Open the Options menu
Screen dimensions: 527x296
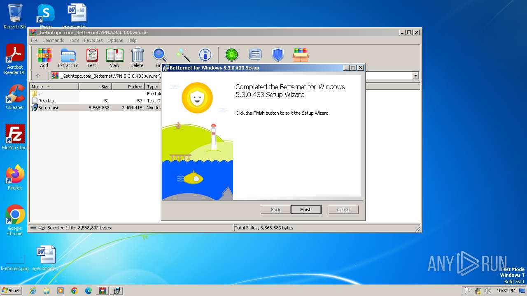tap(115, 40)
